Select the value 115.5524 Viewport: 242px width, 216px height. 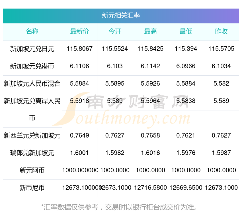coord(115,49)
